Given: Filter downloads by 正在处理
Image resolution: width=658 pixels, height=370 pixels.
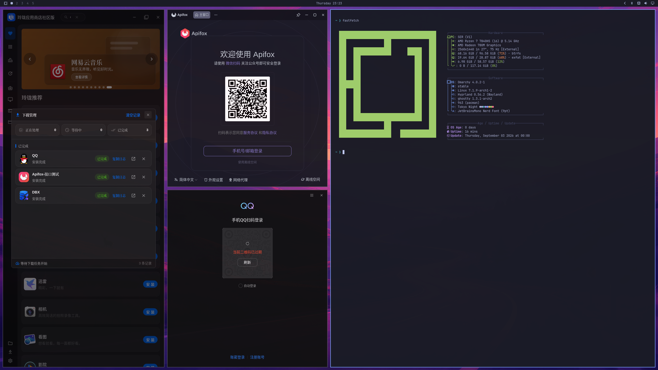Looking at the screenshot, I should pyautogui.click(x=37, y=130).
